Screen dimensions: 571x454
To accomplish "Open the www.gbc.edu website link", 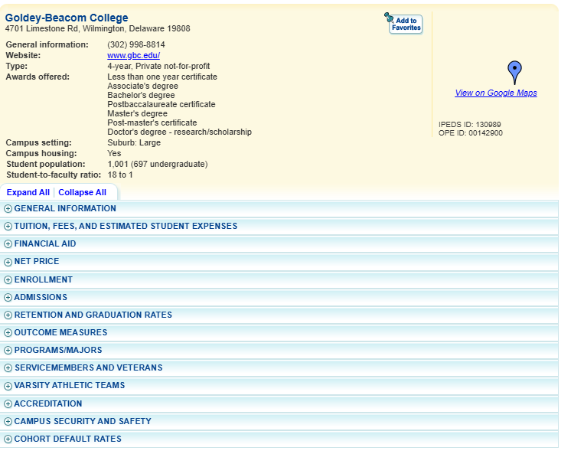I will tap(133, 55).
